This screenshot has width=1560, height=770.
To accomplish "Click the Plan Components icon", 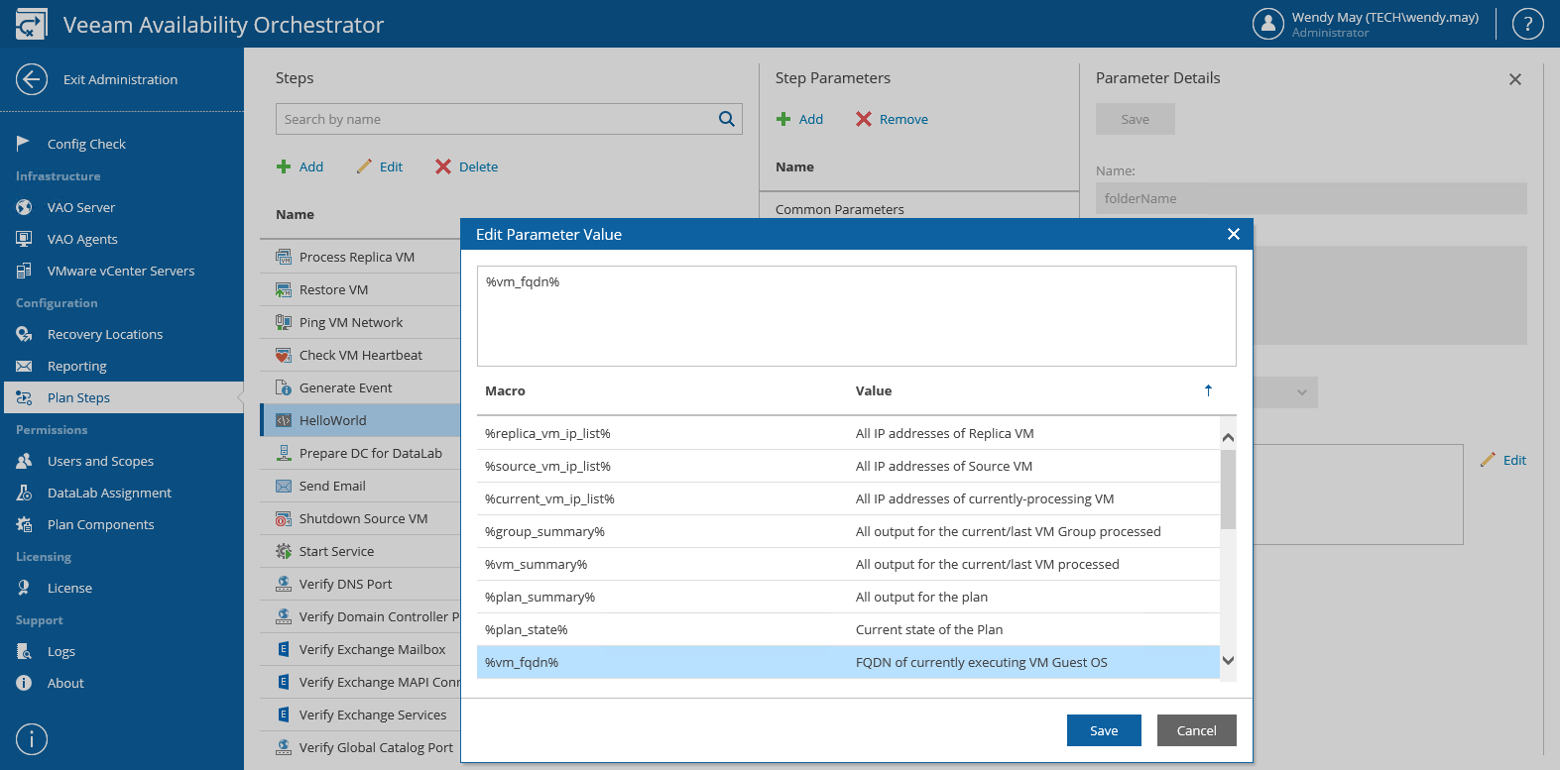I will [24, 524].
